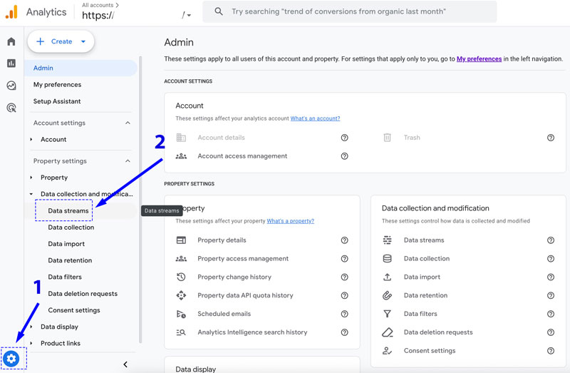This screenshot has width=570, height=373.
Task: Click help icon for Account access management
Action: 344,156
